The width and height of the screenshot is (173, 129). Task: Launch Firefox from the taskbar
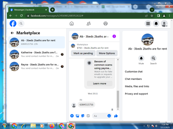point(52,126)
